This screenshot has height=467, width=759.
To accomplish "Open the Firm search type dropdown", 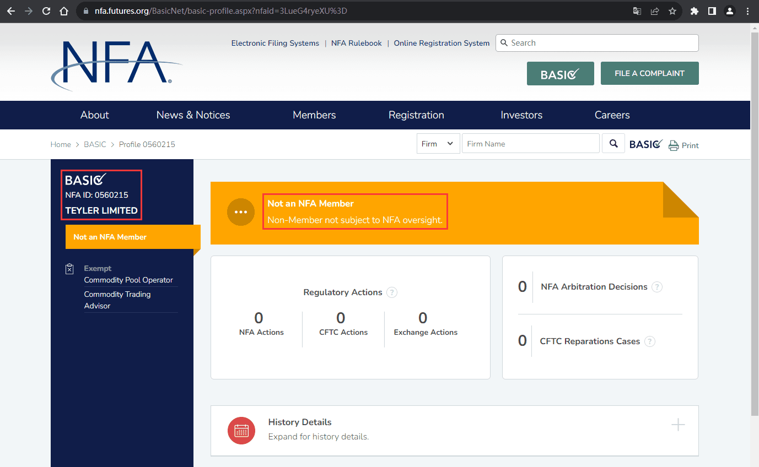I will point(438,144).
